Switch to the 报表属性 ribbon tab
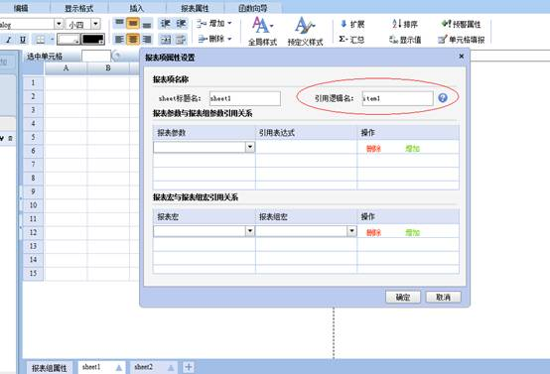Screen dimensions: 550x374 pos(195,8)
